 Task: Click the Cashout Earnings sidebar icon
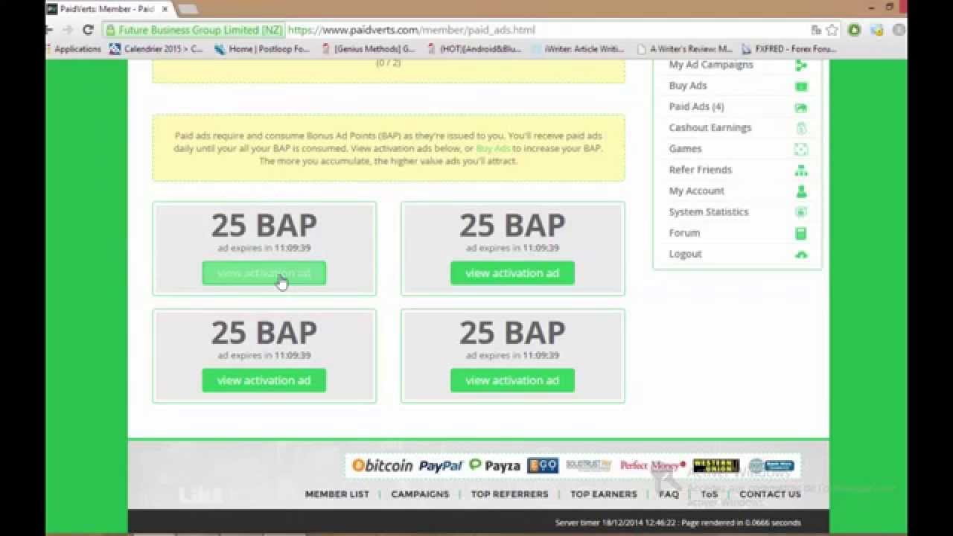click(801, 128)
